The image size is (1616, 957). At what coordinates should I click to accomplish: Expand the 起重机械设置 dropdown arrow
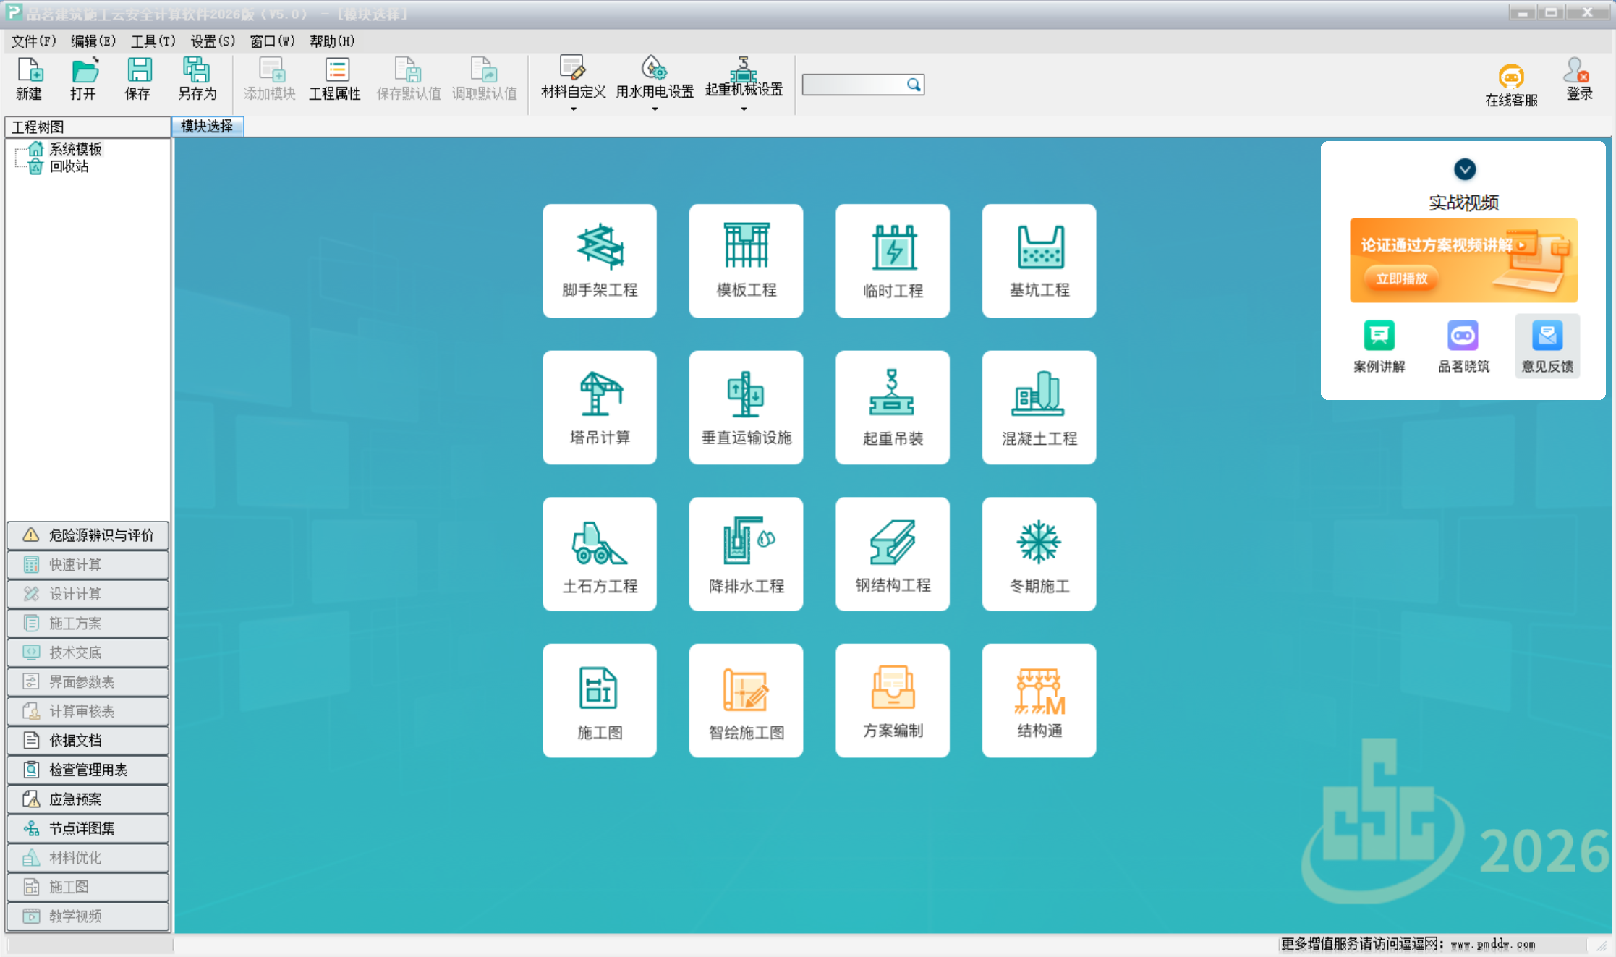744,109
